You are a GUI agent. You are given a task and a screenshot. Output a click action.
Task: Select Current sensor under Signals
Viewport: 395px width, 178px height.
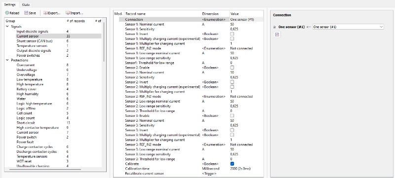28,36
